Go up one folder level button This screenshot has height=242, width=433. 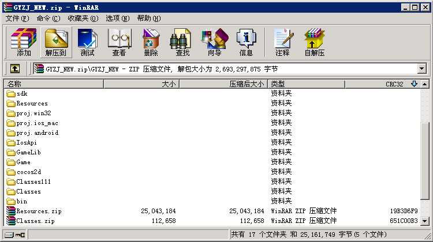tap(15, 69)
